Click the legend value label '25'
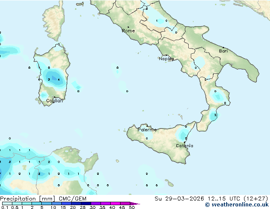The height and width of the screenshot is (209, 270). 83,207
